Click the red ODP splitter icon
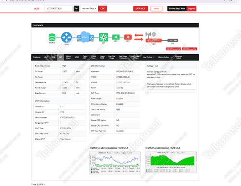 128,37
